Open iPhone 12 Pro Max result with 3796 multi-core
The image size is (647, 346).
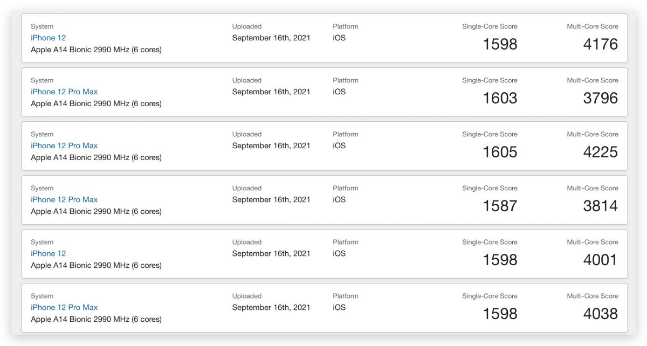(64, 92)
